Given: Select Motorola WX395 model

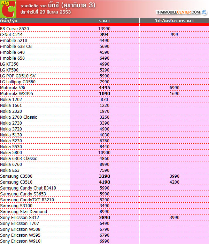Looking at the screenshot, I should coord(17,94).
